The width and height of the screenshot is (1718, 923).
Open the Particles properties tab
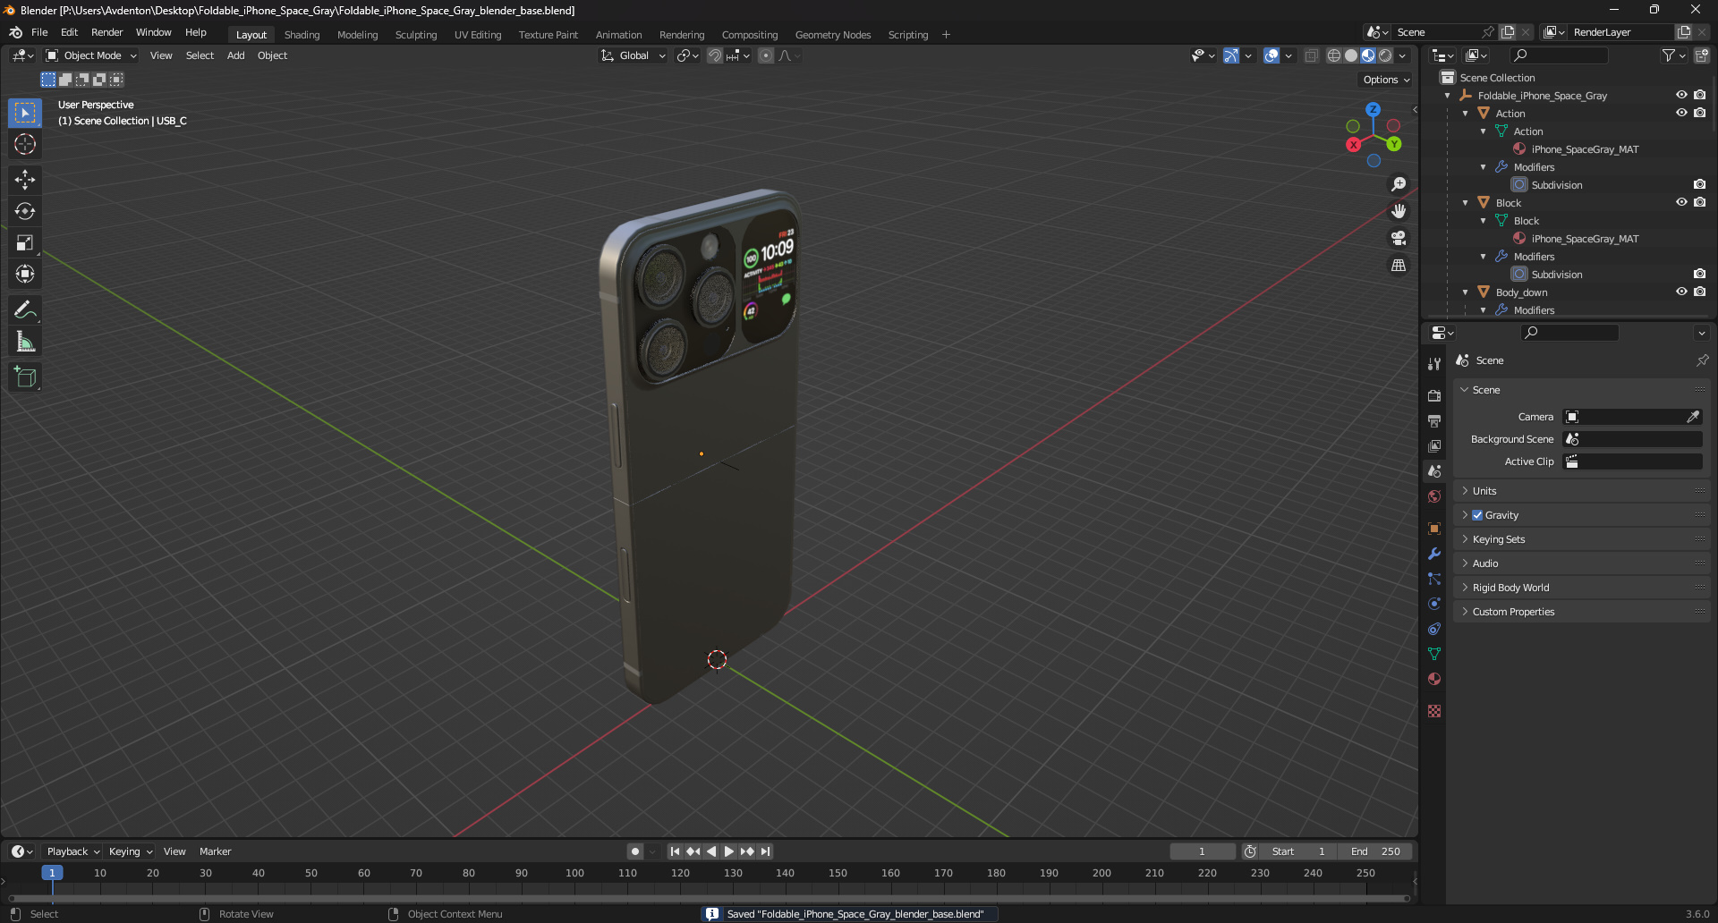1434,579
